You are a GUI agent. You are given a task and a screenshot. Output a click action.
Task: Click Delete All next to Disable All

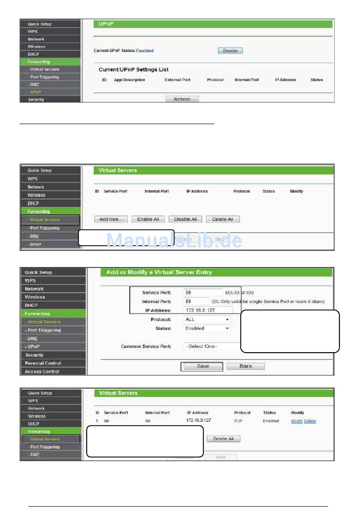pos(222,219)
